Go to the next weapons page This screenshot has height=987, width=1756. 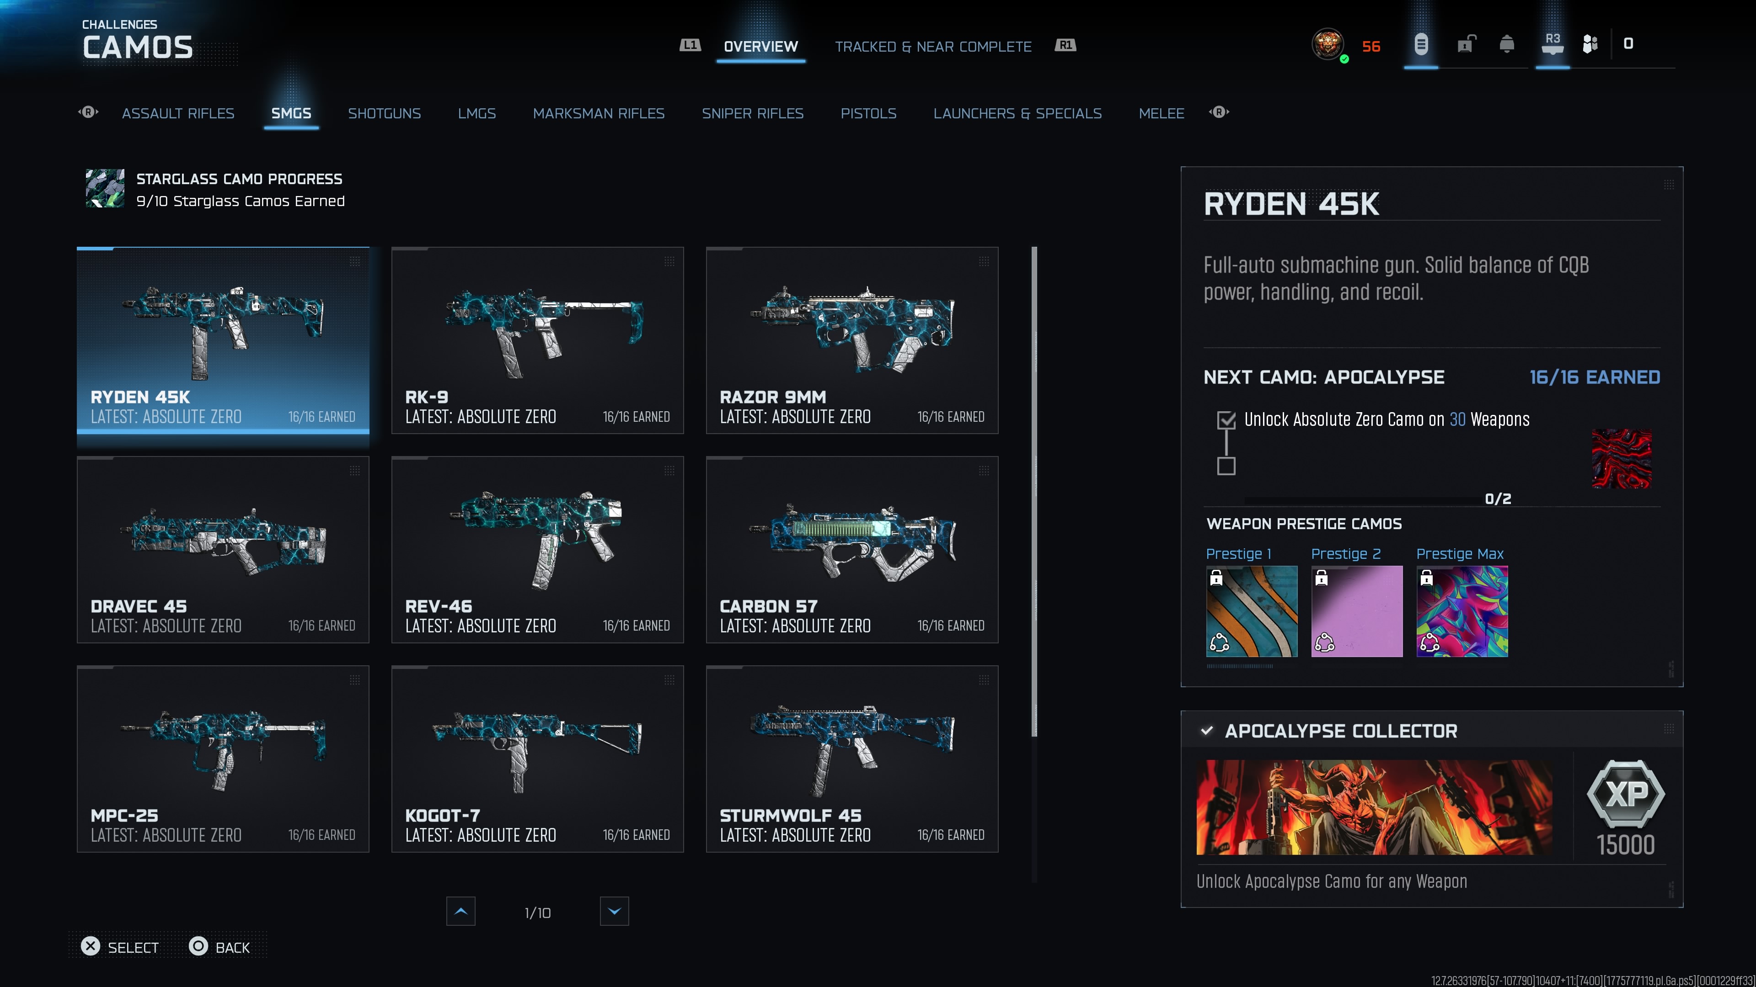tap(614, 912)
